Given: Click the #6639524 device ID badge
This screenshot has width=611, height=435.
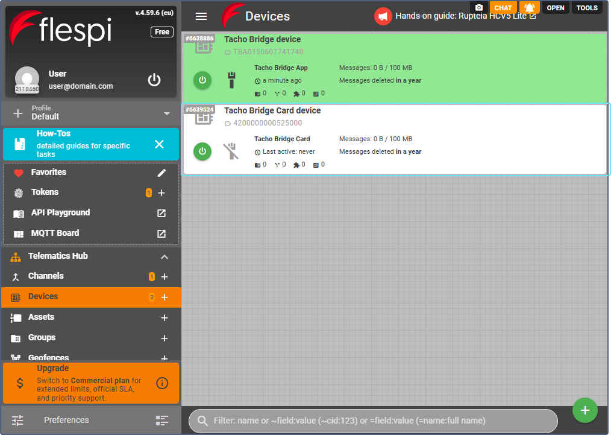Looking at the screenshot, I should 199,110.
